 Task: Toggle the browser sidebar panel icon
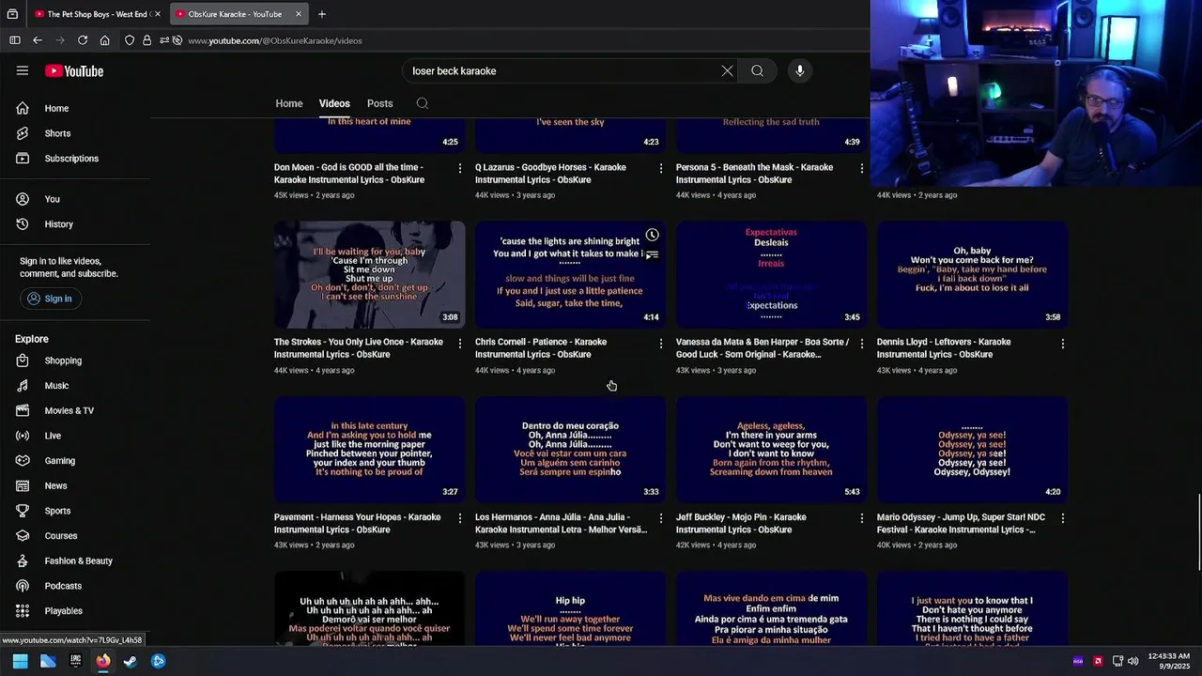tap(15, 40)
